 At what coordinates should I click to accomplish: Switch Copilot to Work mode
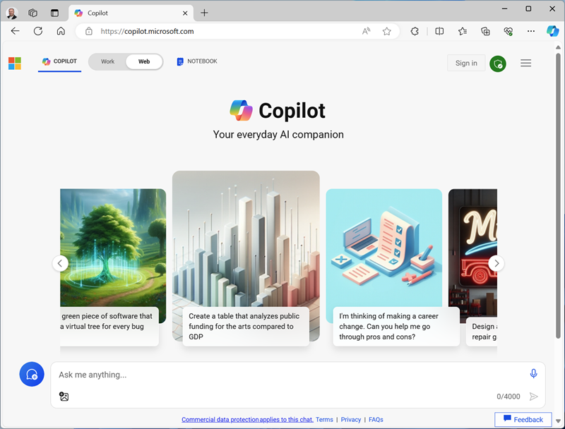(x=107, y=61)
